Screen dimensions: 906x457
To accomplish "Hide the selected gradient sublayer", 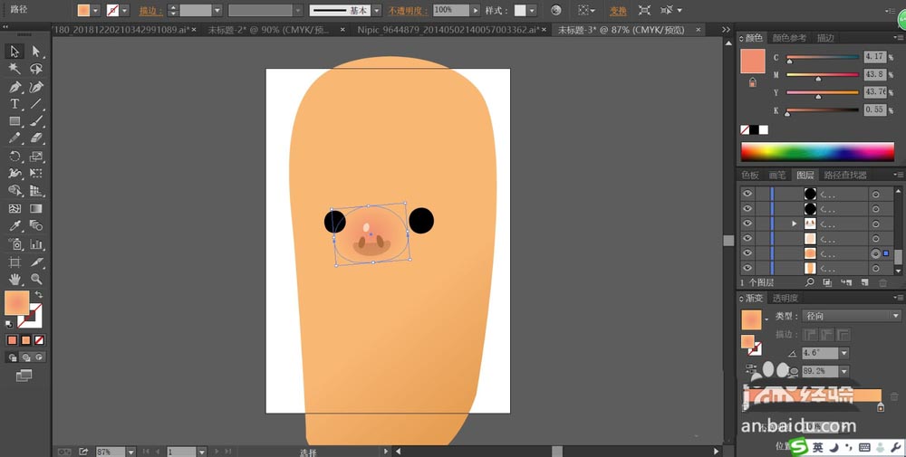I will tap(747, 253).
